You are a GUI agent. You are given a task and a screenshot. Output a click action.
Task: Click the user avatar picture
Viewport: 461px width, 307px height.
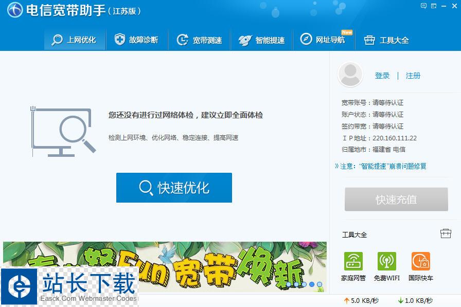pyautogui.click(x=350, y=75)
